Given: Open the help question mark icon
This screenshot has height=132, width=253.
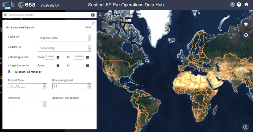Looking at the screenshot, I should [x=239, y=4].
